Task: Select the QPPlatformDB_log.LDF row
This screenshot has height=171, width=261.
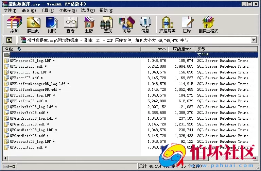Action: (x=130, y=95)
